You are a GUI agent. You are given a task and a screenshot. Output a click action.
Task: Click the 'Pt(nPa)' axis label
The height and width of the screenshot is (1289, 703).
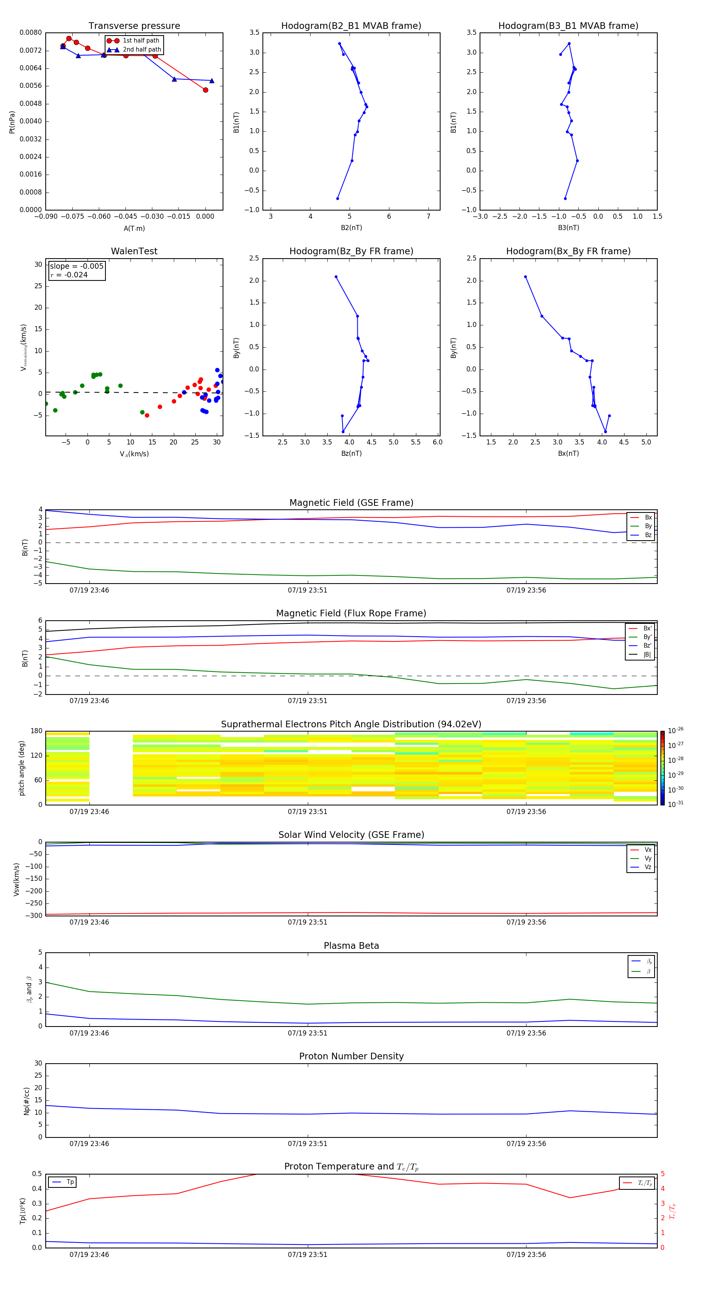coord(12,122)
